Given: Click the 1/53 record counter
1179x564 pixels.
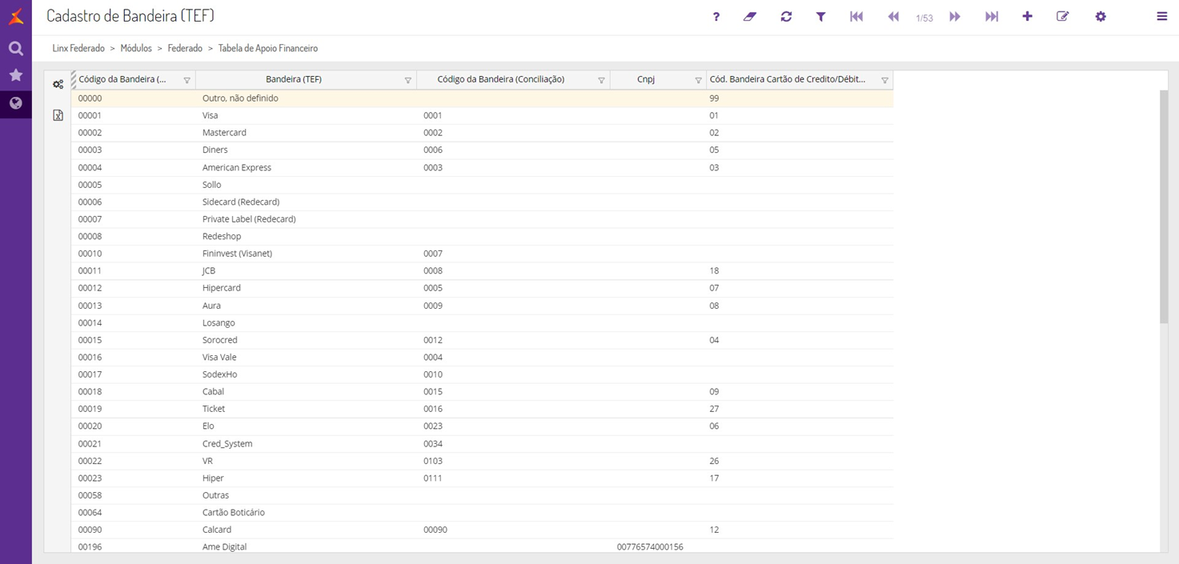Looking at the screenshot, I should coord(924,18).
